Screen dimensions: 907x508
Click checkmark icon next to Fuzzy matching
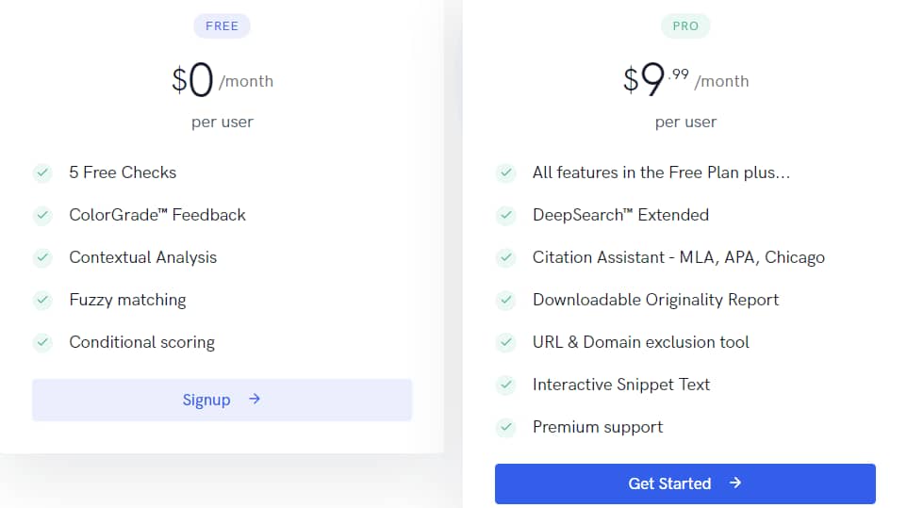42,300
